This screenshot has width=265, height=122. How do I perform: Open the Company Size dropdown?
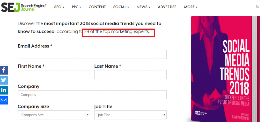coord(54,115)
